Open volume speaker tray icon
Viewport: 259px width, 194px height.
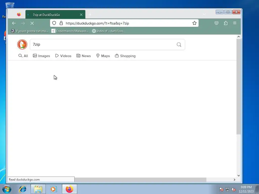pyautogui.click(x=233, y=189)
